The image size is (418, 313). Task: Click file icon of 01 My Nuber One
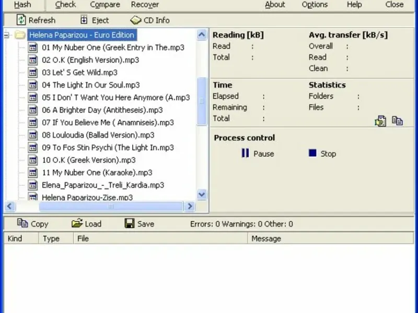pyautogui.click(x=32, y=47)
